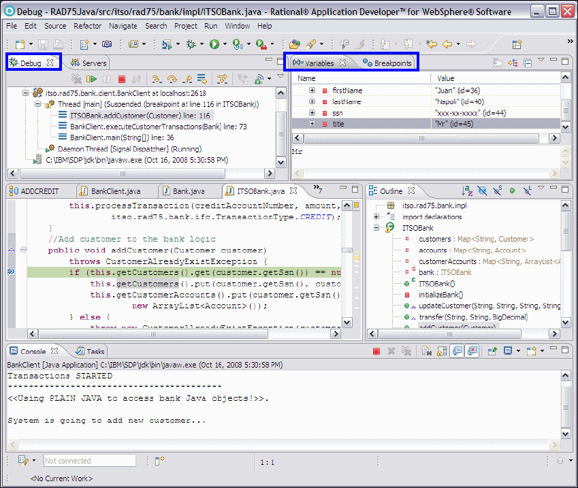Open the Refactor menu
This screenshot has width=578, height=488.
click(x=86, y=26)
